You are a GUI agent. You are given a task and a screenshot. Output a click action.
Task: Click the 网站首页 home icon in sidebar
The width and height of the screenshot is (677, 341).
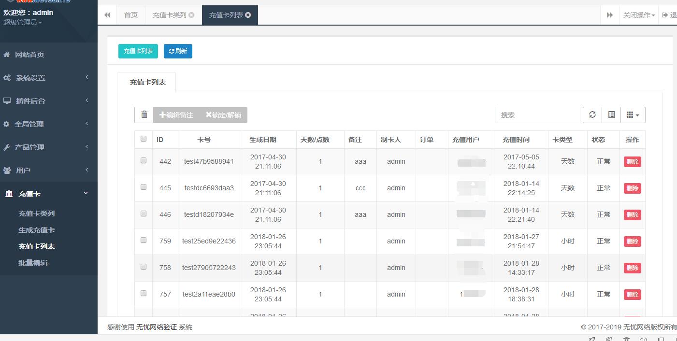pos(7,55)
